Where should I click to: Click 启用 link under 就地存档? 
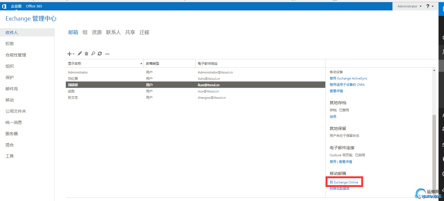(x=333, y=117)
